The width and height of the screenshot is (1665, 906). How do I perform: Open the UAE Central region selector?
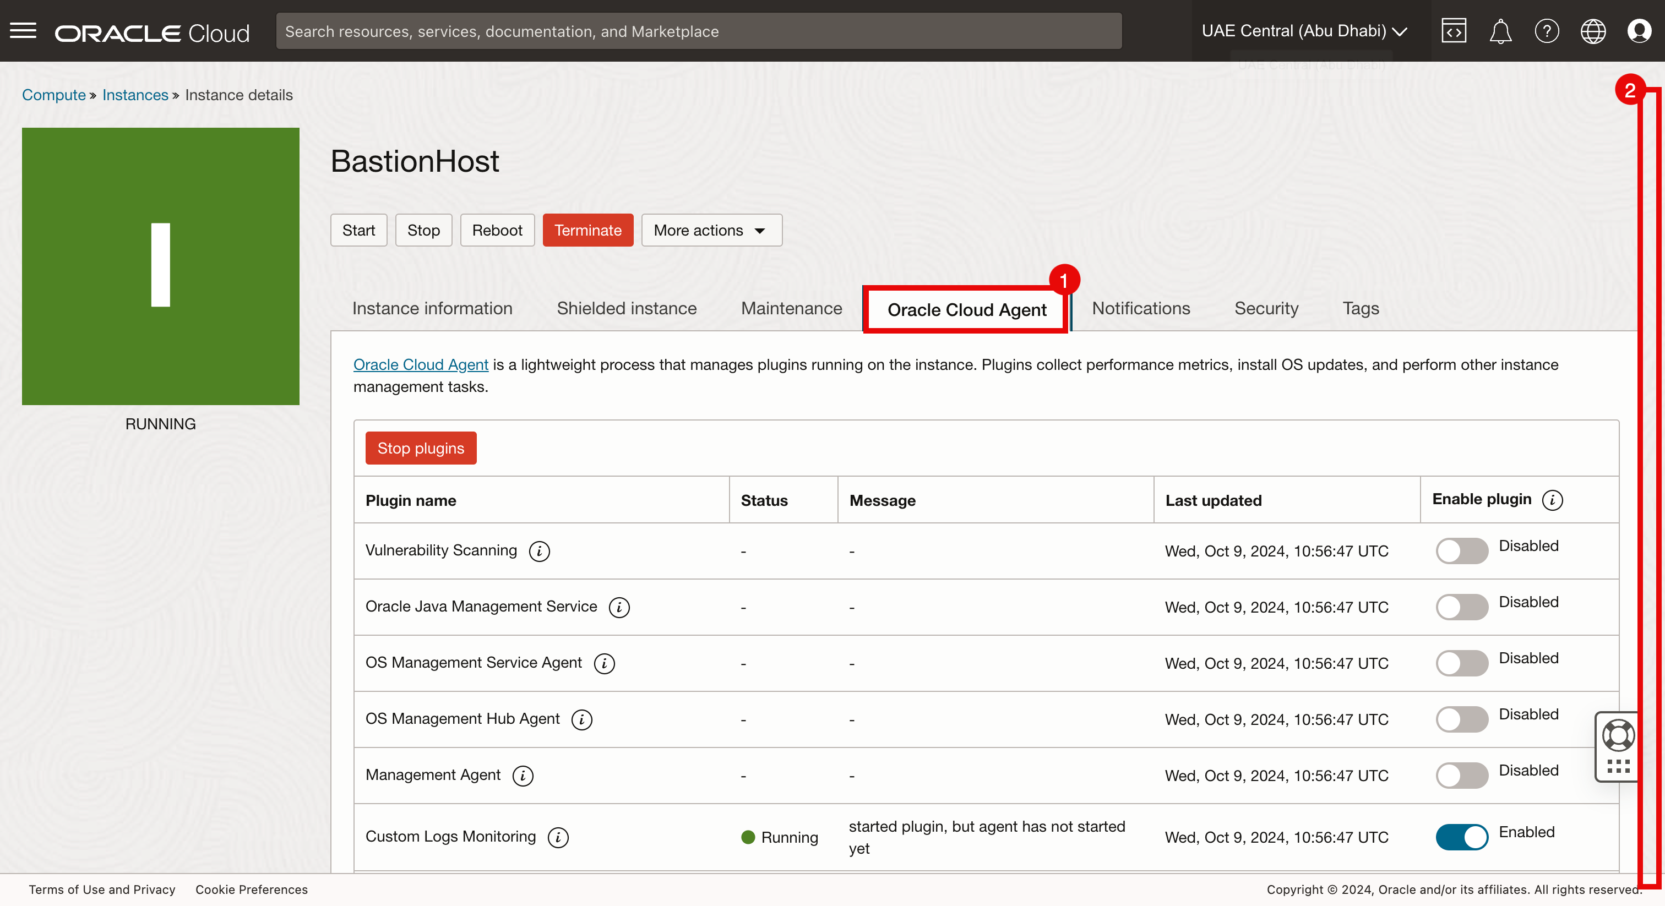1304,31
